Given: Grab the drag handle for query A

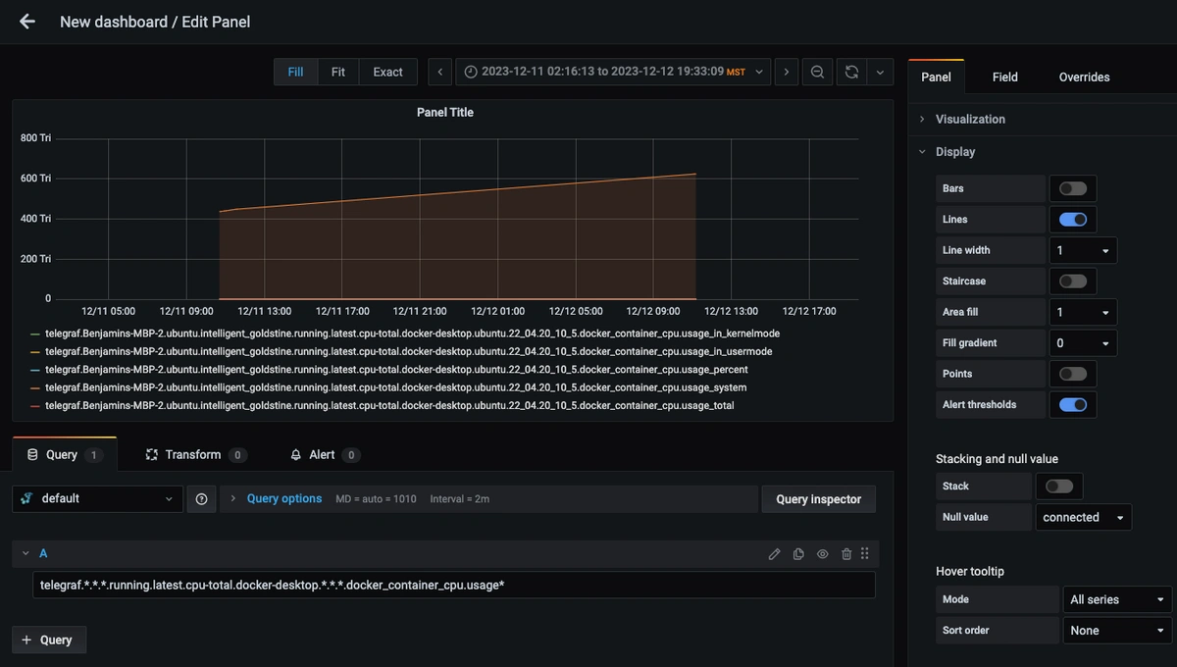Looking at the screenshot, I should [x=864, y=554].
